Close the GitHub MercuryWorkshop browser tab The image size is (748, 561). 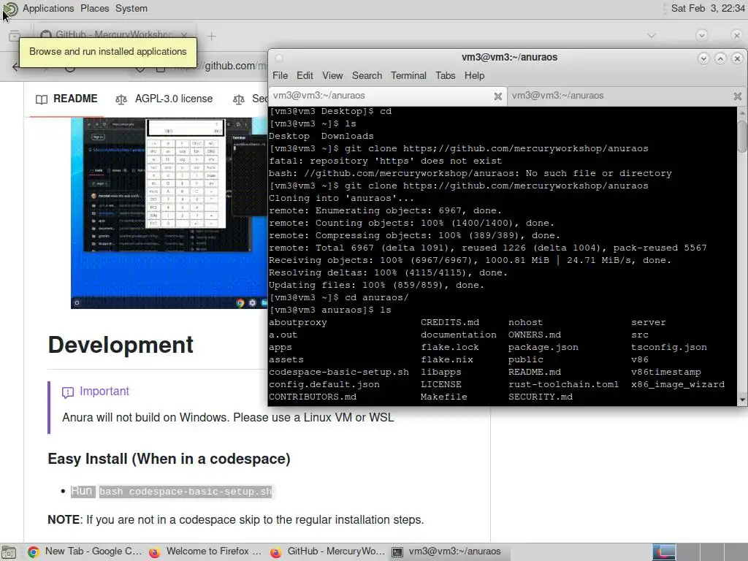coord(184,34)
